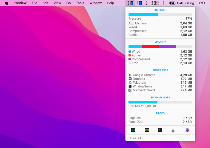Click the memory pressure bar
The width and height of the screenshot is (210, 148).
[x=160, y=15]
